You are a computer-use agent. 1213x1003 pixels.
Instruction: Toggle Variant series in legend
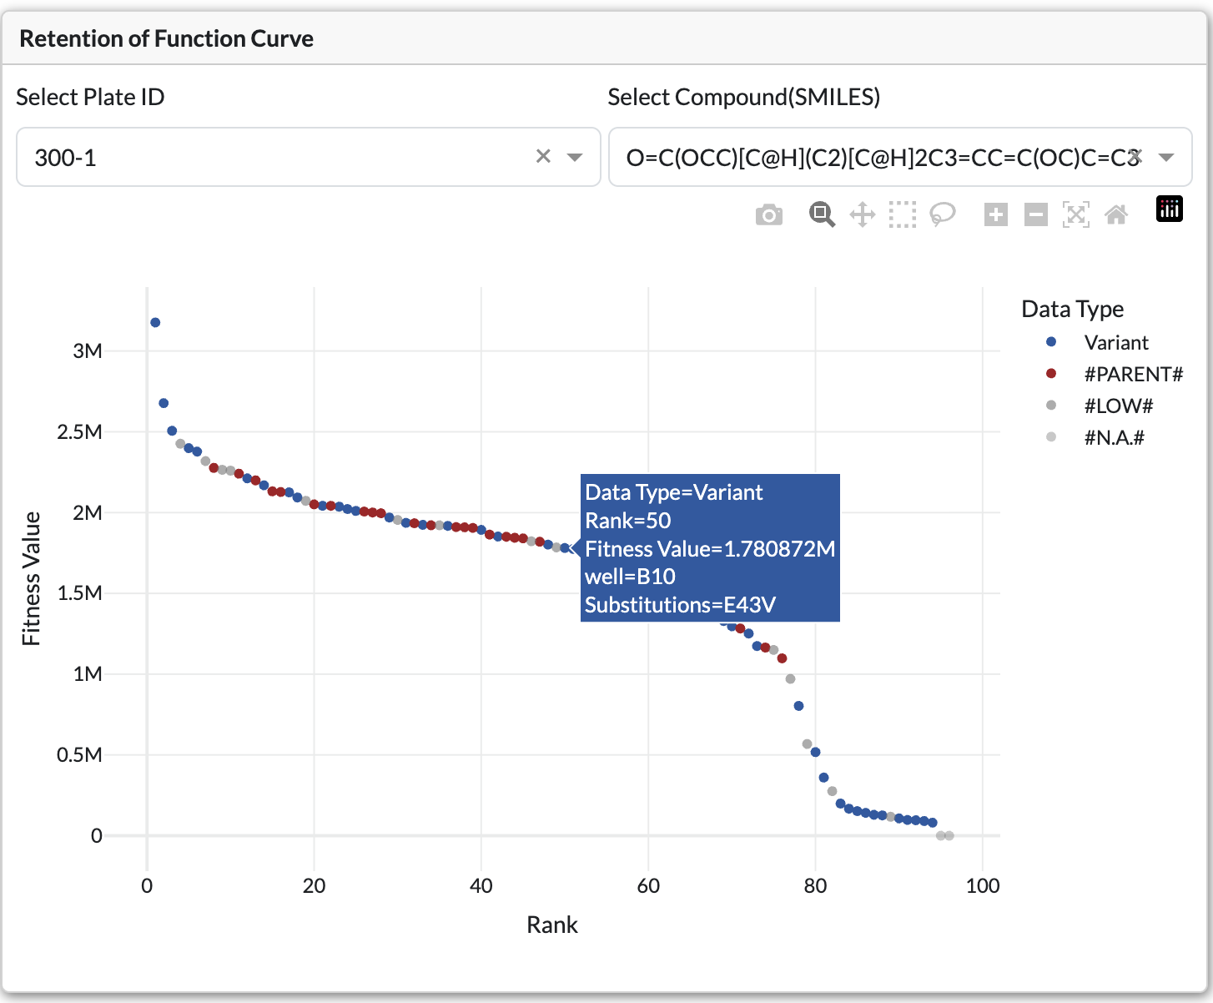coord(1115,342)
